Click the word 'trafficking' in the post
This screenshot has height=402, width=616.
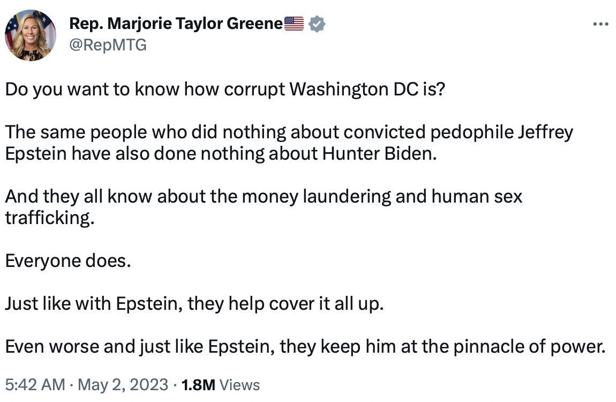47,218
